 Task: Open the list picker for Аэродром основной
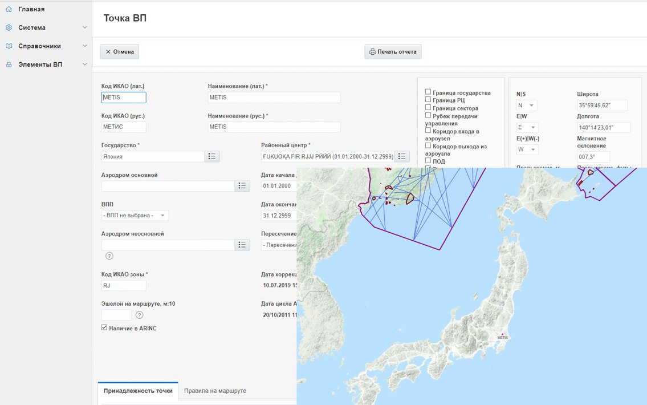[x=242, y=186]
